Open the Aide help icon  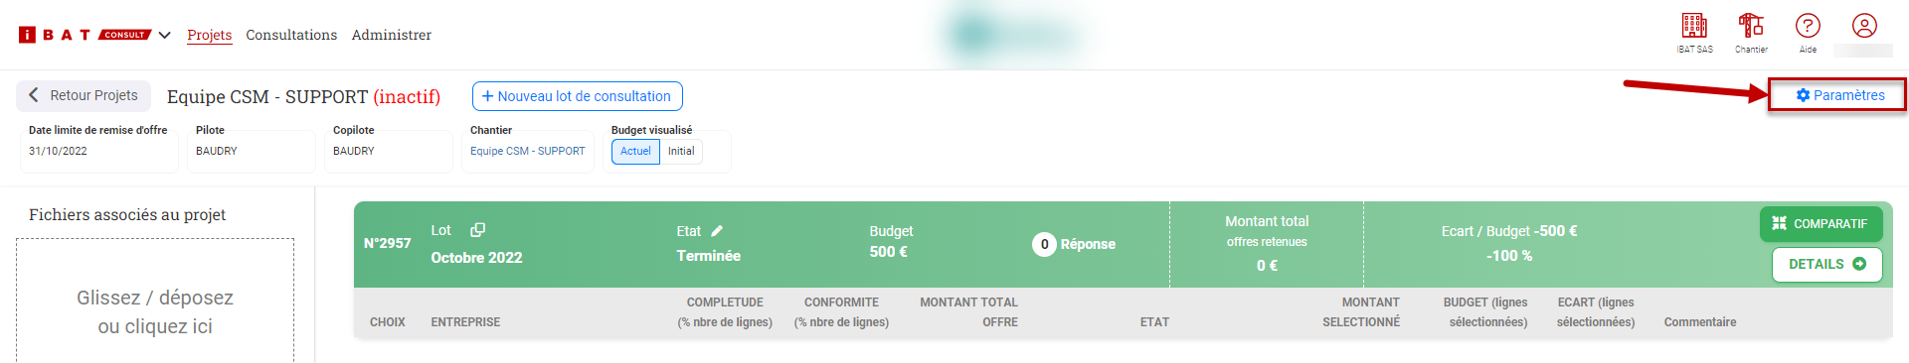(1808, 26)
